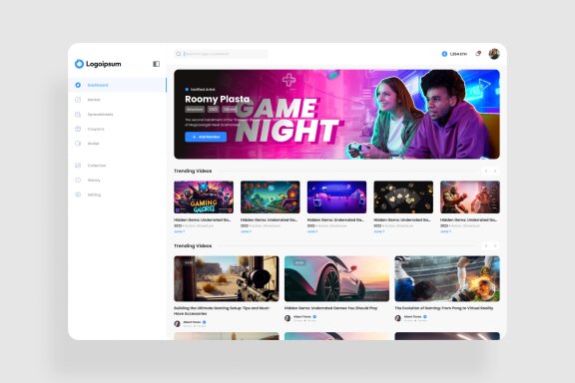Click the History clock icon in the sidebar
Image resolution: width=575 pixels, height=383 pixels.
click(78, 180)
